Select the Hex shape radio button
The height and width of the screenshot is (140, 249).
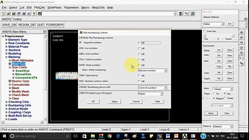pyautogui.click(x=225, y=94)
